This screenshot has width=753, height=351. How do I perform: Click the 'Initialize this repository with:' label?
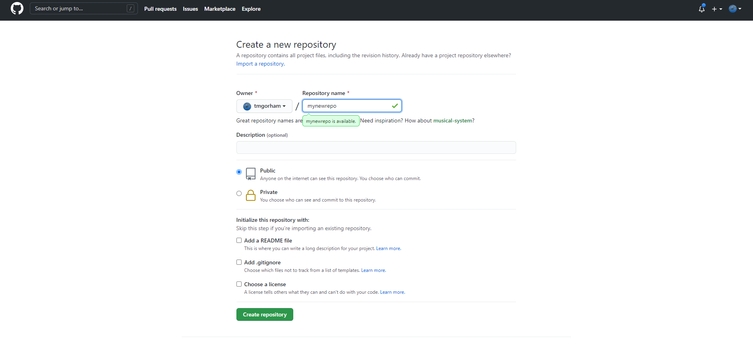[x=273, y=220]
